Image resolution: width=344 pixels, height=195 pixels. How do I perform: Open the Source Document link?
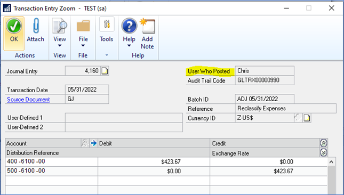pos(28,100)
